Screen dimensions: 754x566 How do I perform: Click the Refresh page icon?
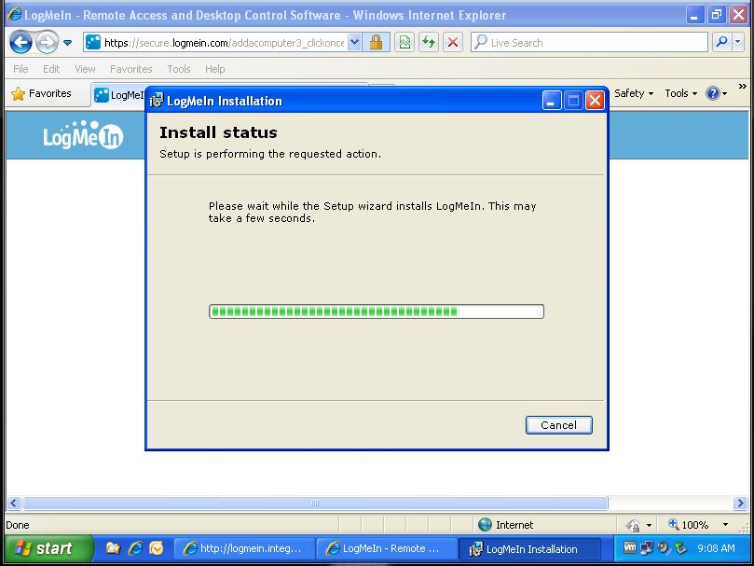[428, 43]
